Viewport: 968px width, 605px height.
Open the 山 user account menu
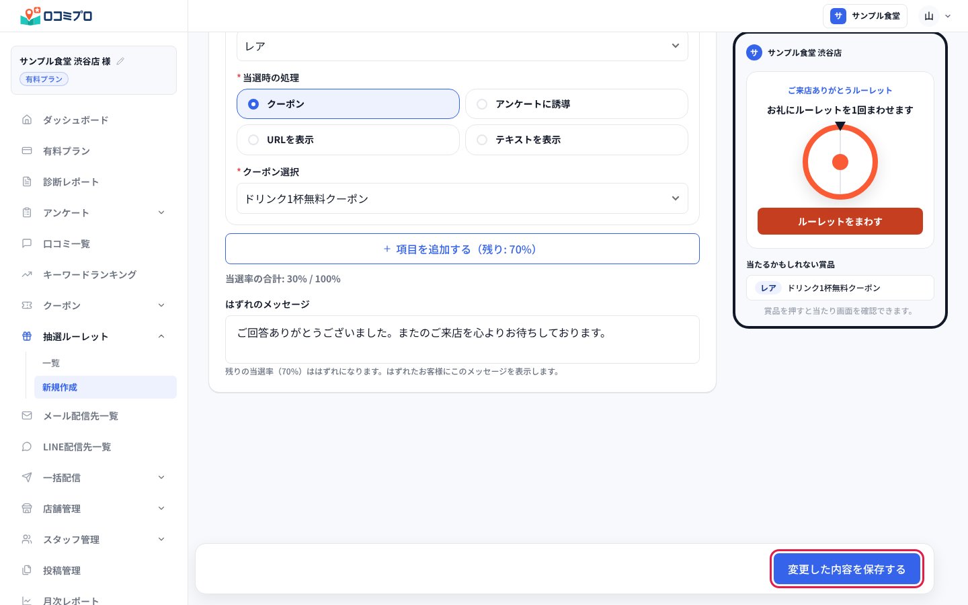click(x=936, y=16)
